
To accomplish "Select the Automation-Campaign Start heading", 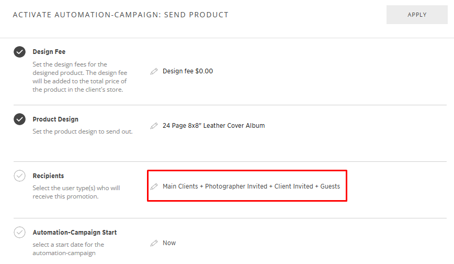I will (x=74, y=232).
